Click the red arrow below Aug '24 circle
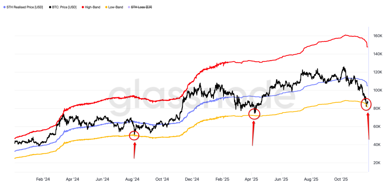 pyautogui.click(x=135, y=150)
